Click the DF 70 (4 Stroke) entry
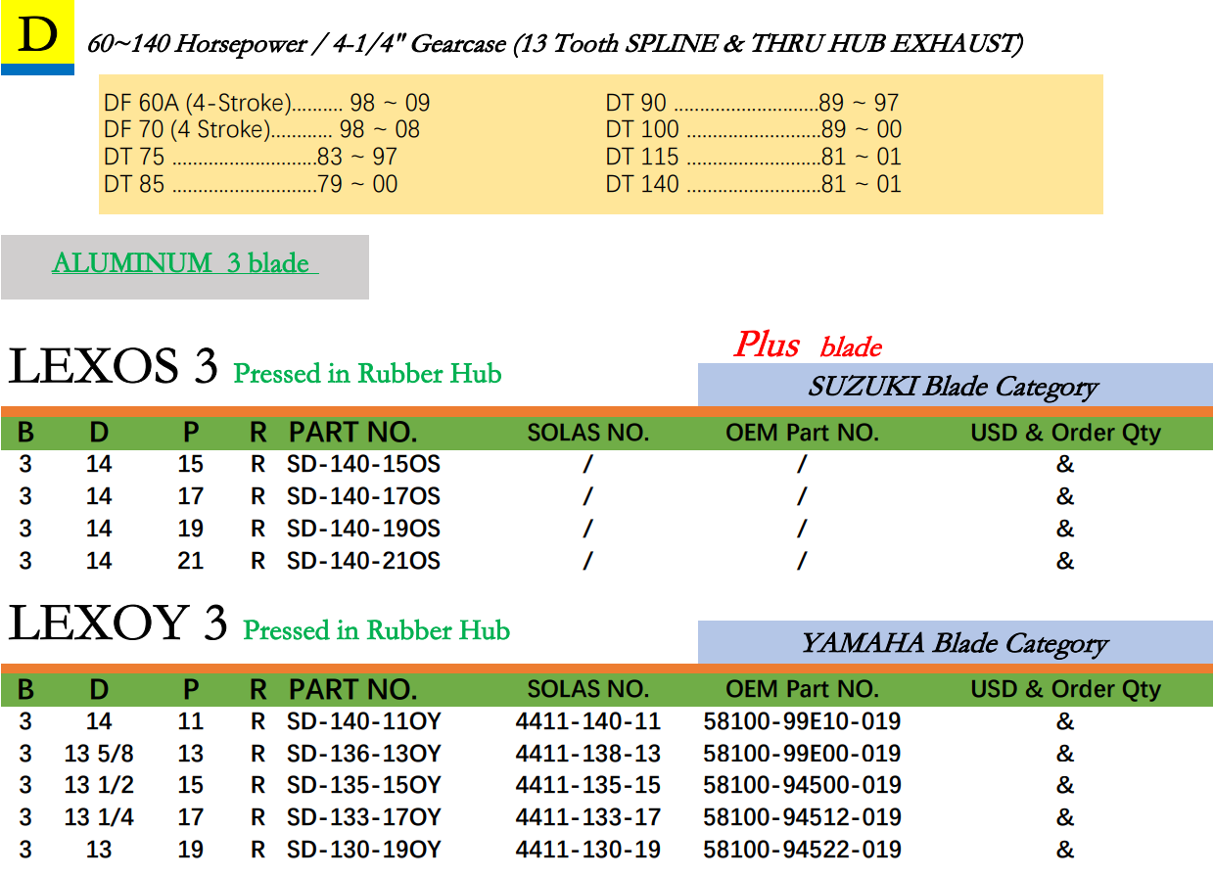 tap(262, 129)
